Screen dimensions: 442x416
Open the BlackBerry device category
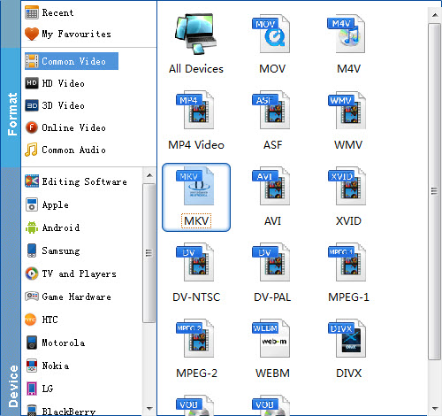(x=60, y=411)
